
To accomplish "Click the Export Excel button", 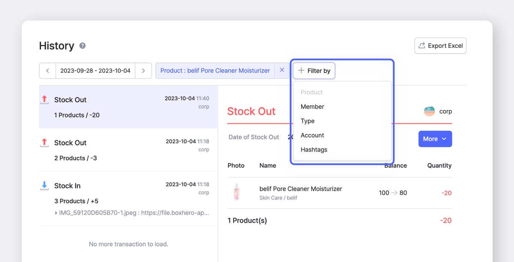I will 440,46.
